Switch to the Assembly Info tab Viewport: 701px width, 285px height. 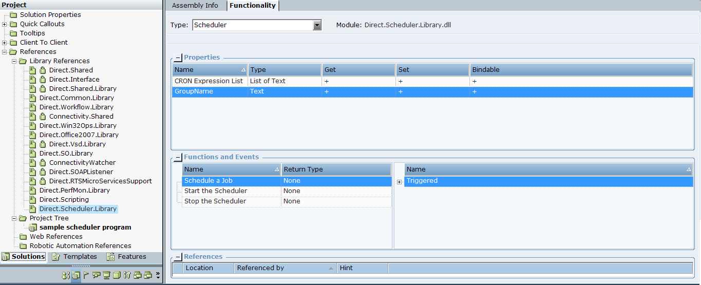click(x=195, y=6)
